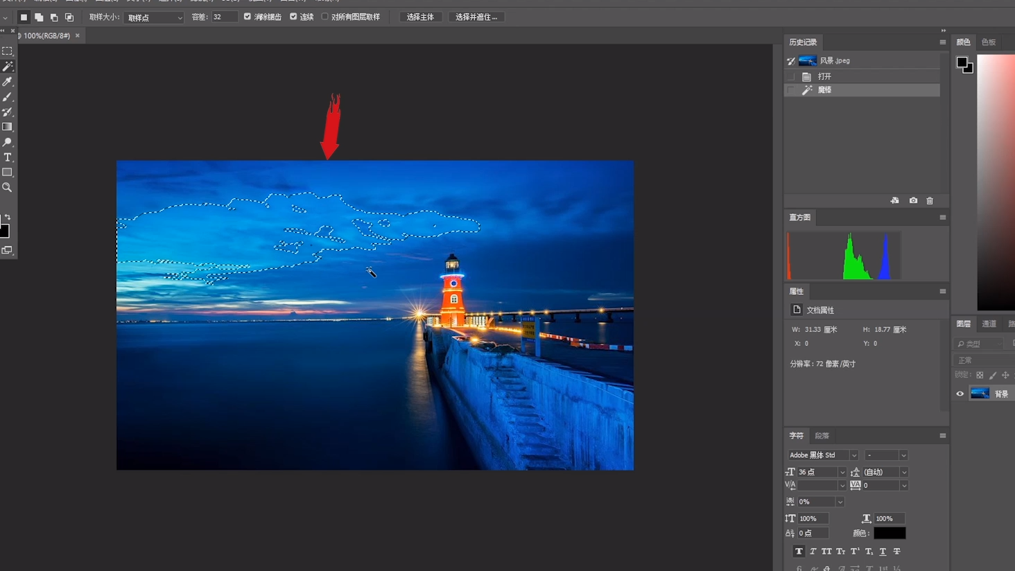Toggle Faux Italic text style
Viewport: 1015px width, 571px height.
pyautogui.click(x=813, y=552)
